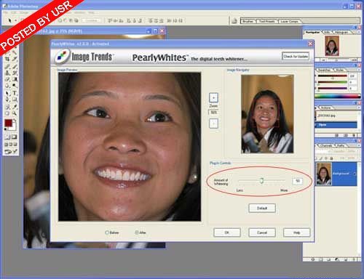Switch the swap foreground/background colors arrow
This screenshot has width=364, height=279.
pyautogui.click(x=15, y=121)
